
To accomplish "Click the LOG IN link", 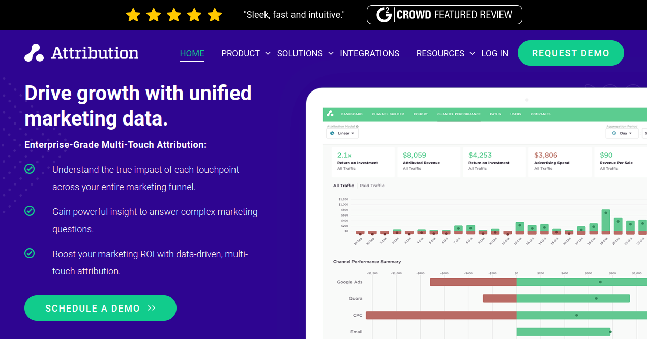I will [x=494, y=53].
